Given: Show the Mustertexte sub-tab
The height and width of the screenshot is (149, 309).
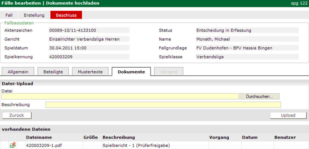Looking at the screenshot, I should click(90, 72).
